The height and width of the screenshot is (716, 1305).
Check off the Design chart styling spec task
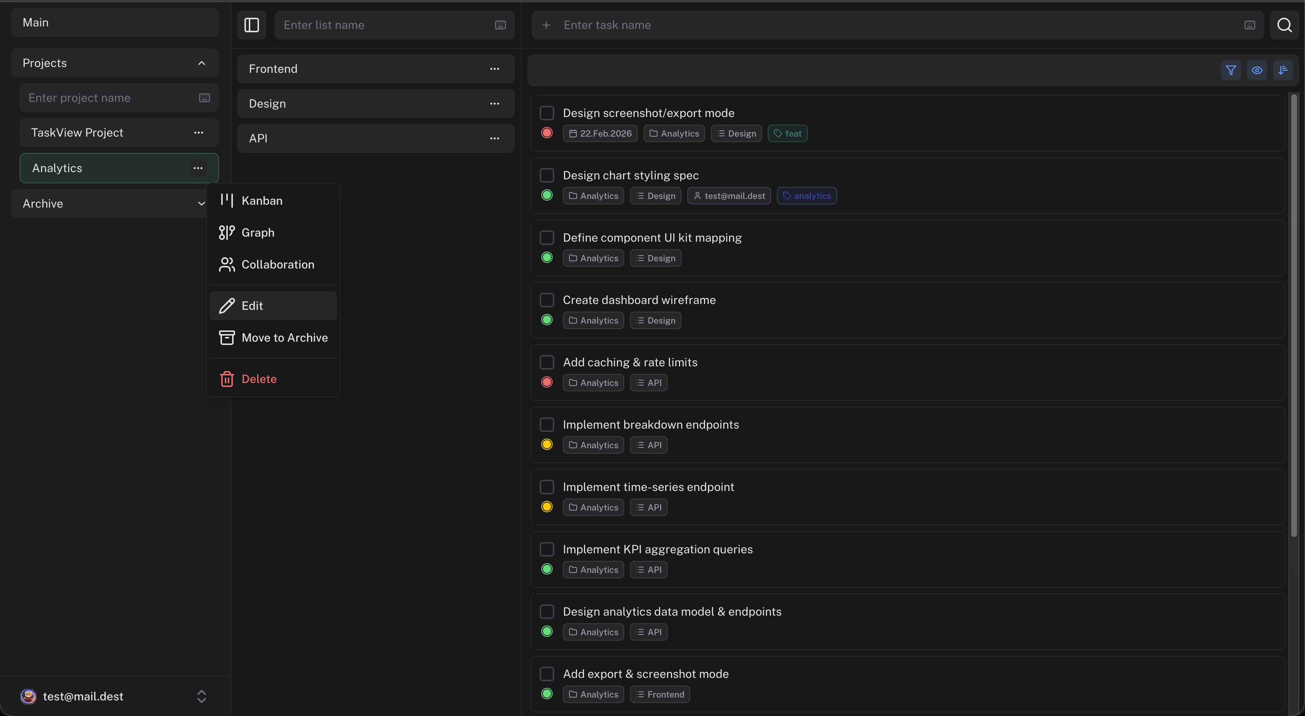[547, 175]
